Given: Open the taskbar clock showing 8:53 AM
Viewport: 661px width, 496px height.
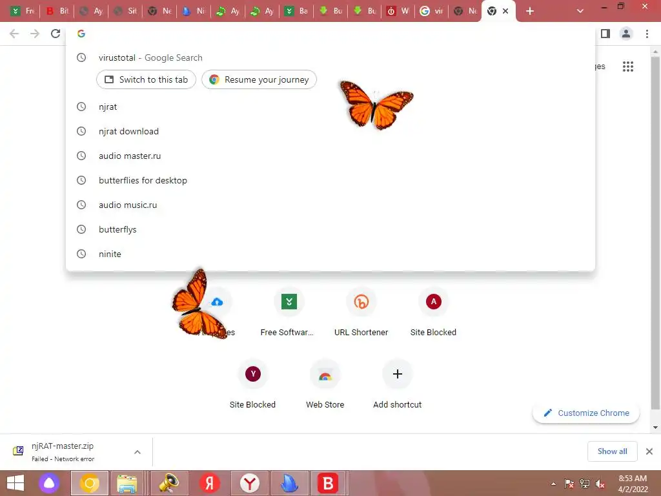Looking at the screenshot, I should click(633, 484).
